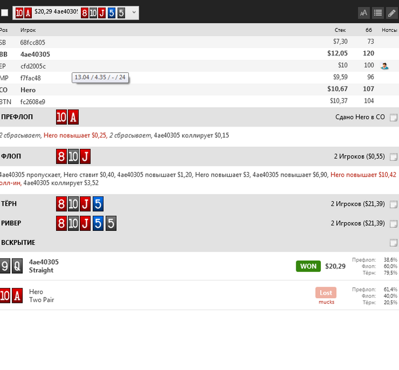
Task: Toggle the note box on ТЁРН row
Action: click(x=393, y=204)
